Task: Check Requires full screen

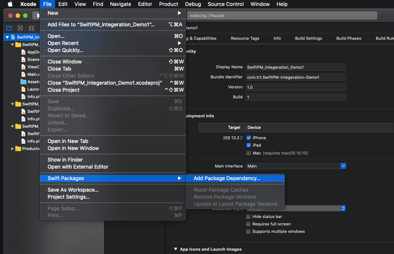Action: [248, 224]
